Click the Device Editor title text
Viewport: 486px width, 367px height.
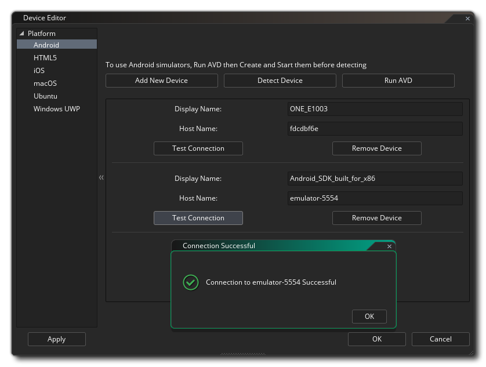45,18
